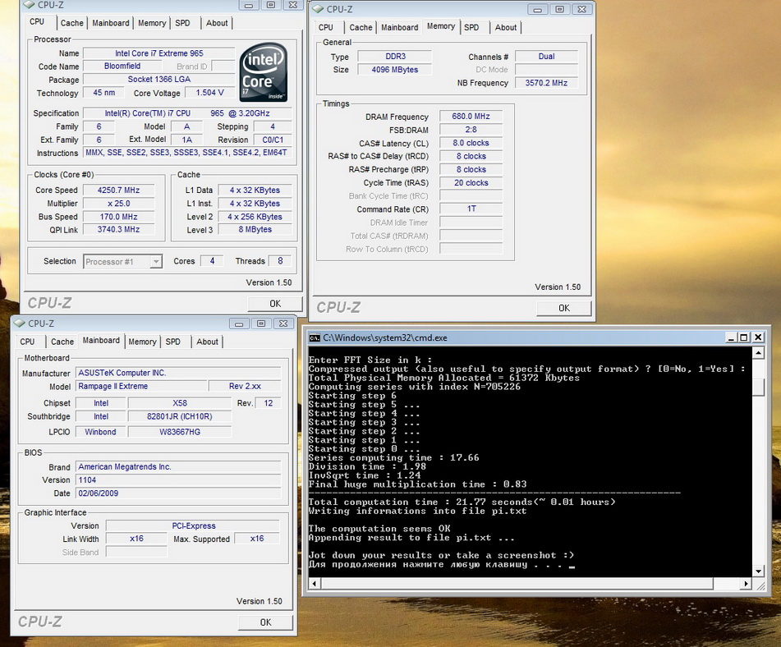
Task: Click the Core Speed value 4250.7 MHz
Action: point(118,190)
